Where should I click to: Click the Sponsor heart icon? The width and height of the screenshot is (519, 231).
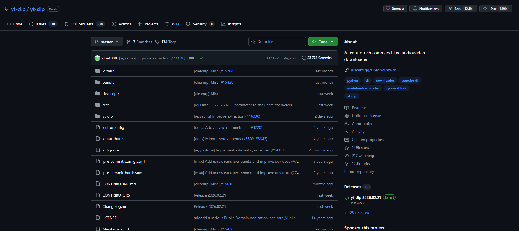(x=388, y=9)
